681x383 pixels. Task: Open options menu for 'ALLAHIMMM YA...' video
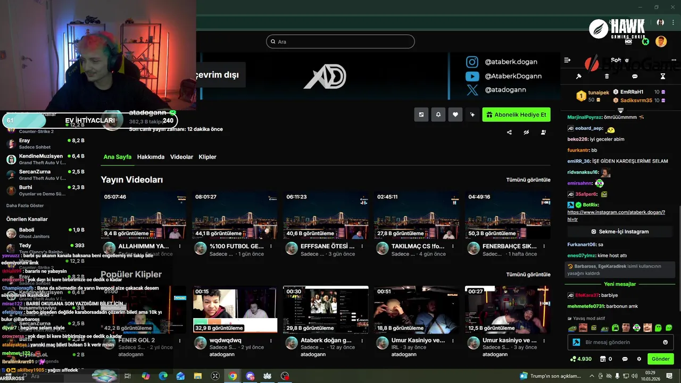pos(180,246)
